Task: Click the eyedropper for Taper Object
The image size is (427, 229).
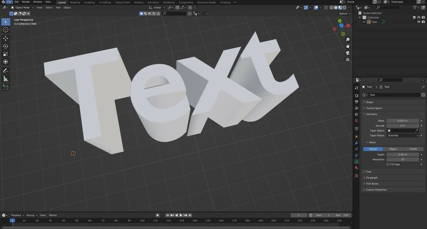Action: pyautogui.click(x=417, y=131)
